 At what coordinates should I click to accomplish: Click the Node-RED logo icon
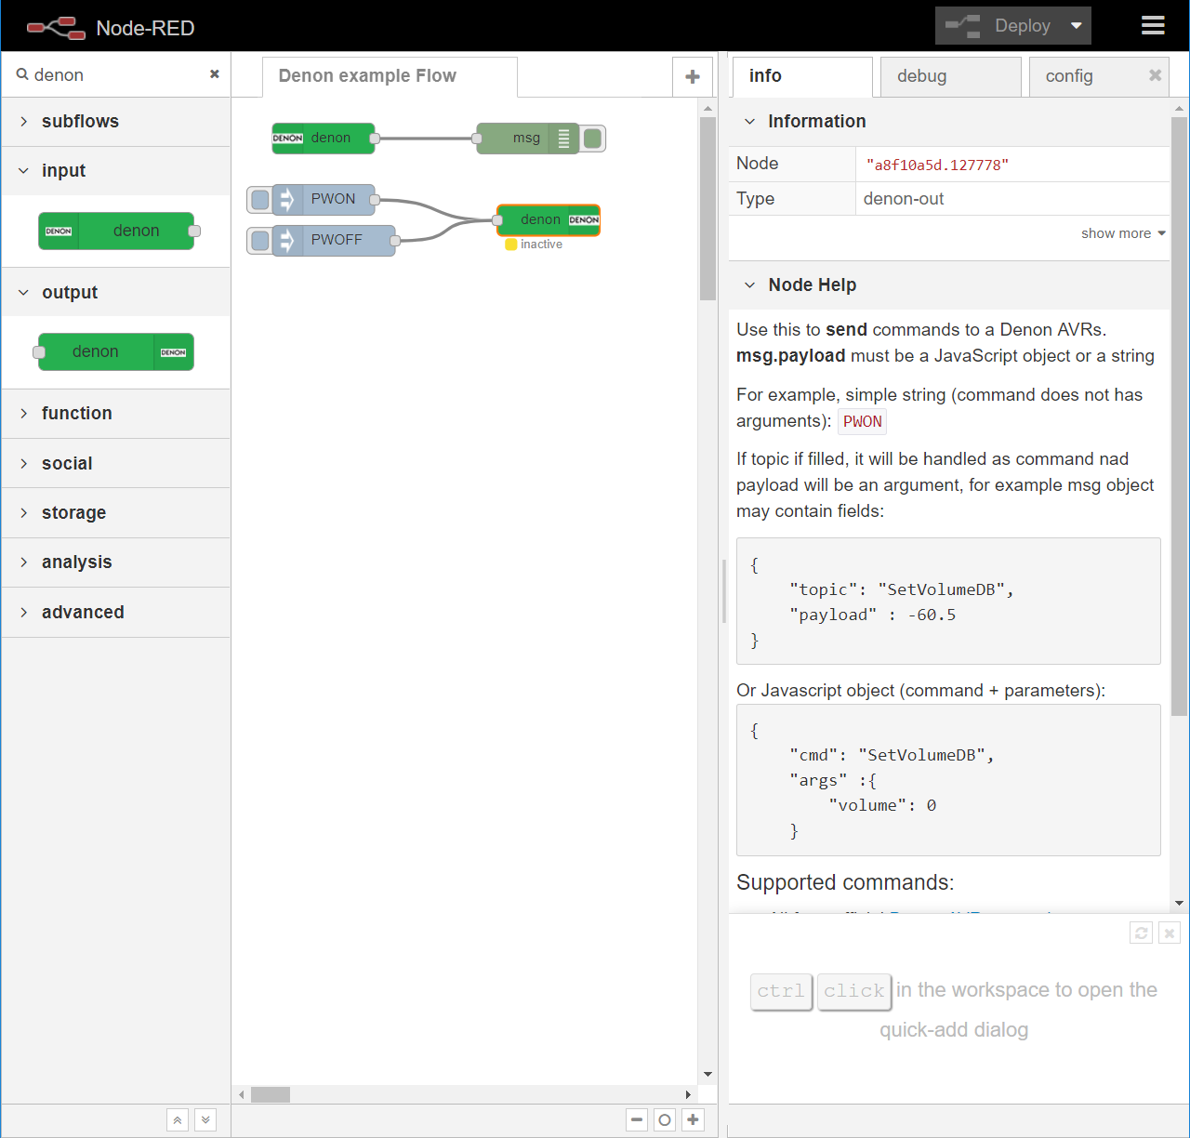56,28
